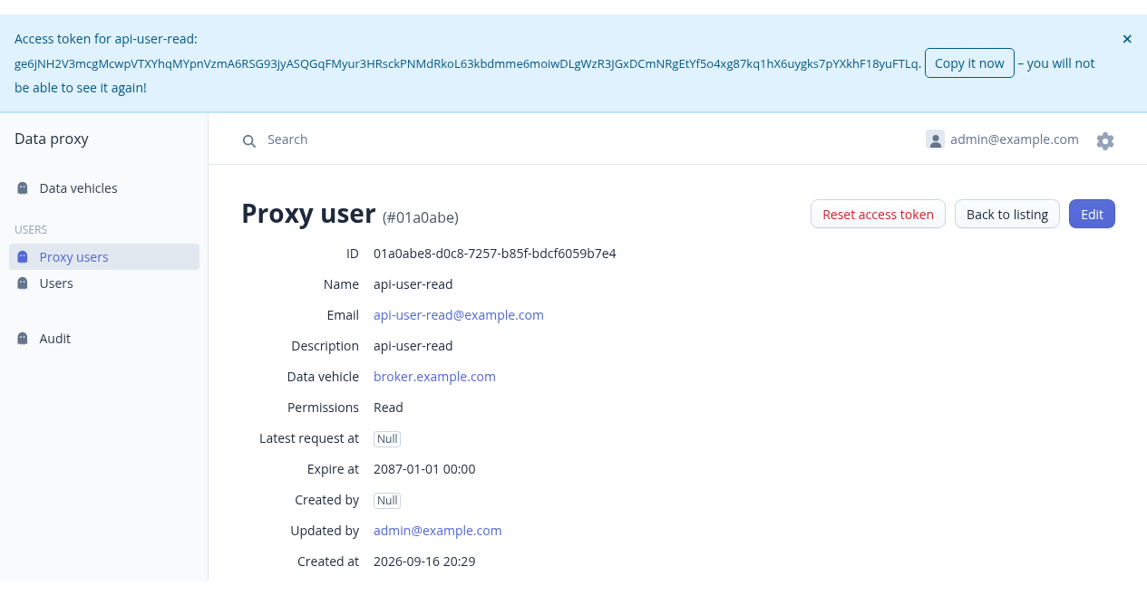This screenshot has height=595, width=1147.
Task: Open Data vehicles menu item
Action: tap(104, 188)
